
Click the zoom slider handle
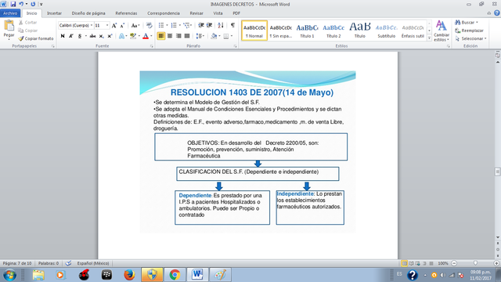[x=475, y=263]
